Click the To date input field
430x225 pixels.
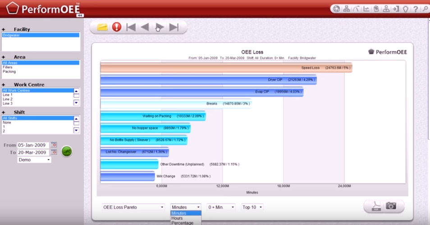pyautogui.click(x=33, y=152)
